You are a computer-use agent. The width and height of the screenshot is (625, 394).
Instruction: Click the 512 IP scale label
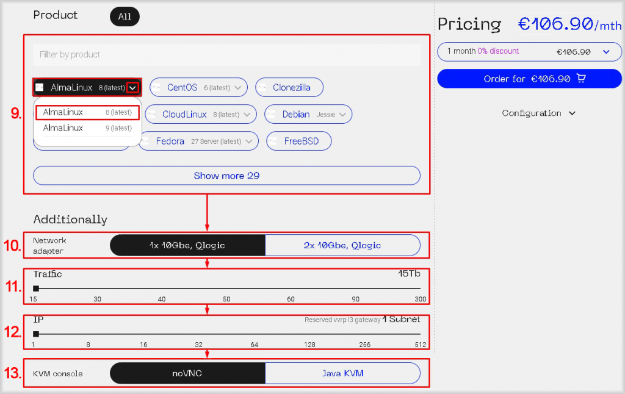[x=421, y=345]
